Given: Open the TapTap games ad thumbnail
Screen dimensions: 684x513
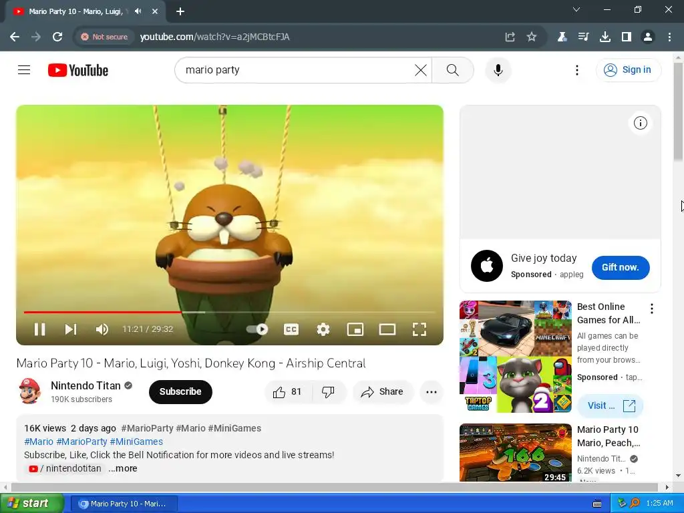Looking at the screenshot, I should click(515, 357).
